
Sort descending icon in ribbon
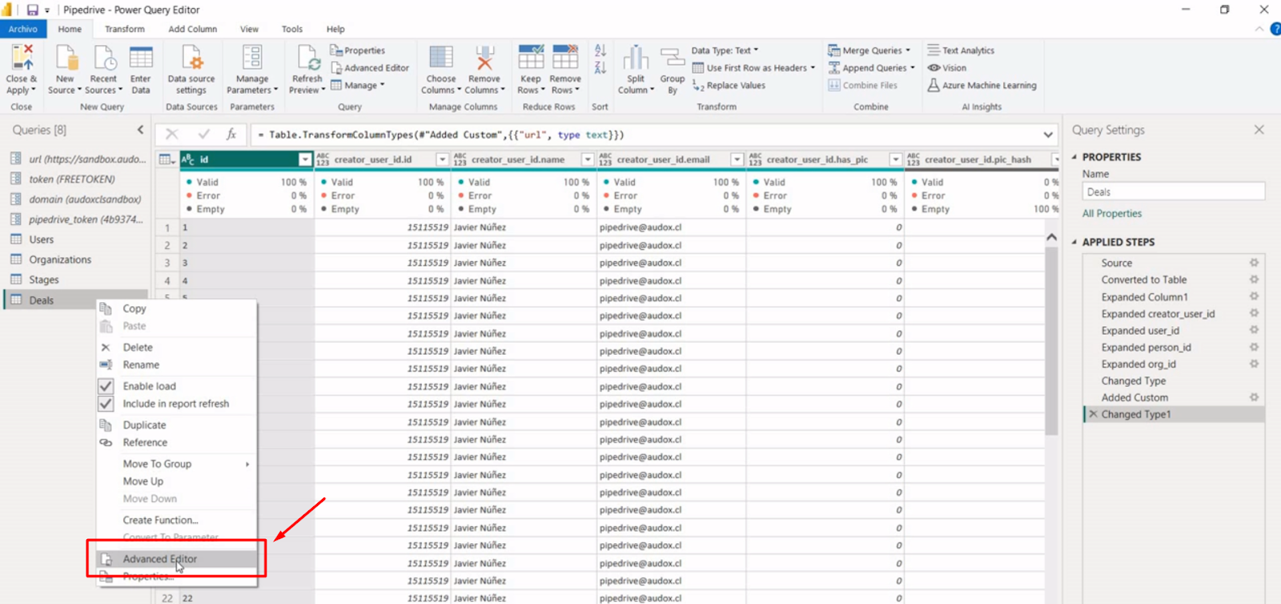tap(600, 67)
